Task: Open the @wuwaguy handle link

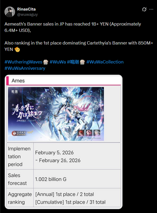Action: 27,14
